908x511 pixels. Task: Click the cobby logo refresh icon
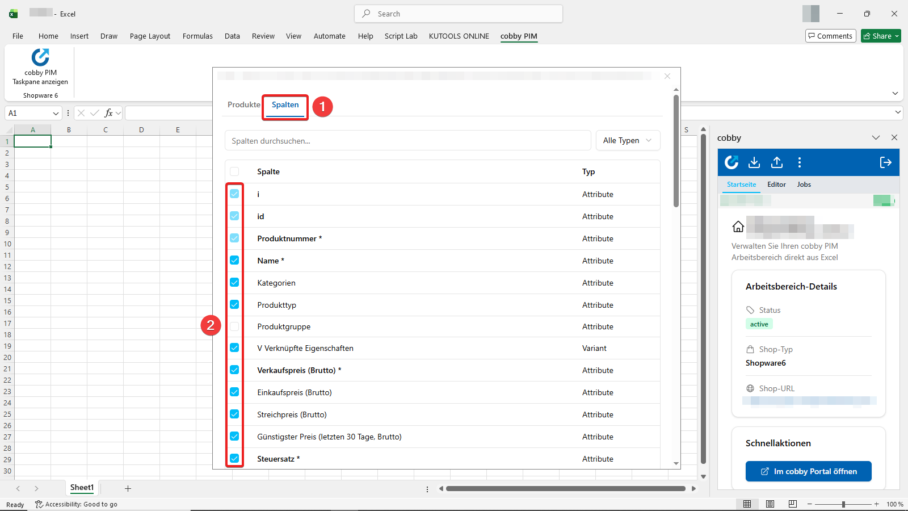(x=732, y=163)
